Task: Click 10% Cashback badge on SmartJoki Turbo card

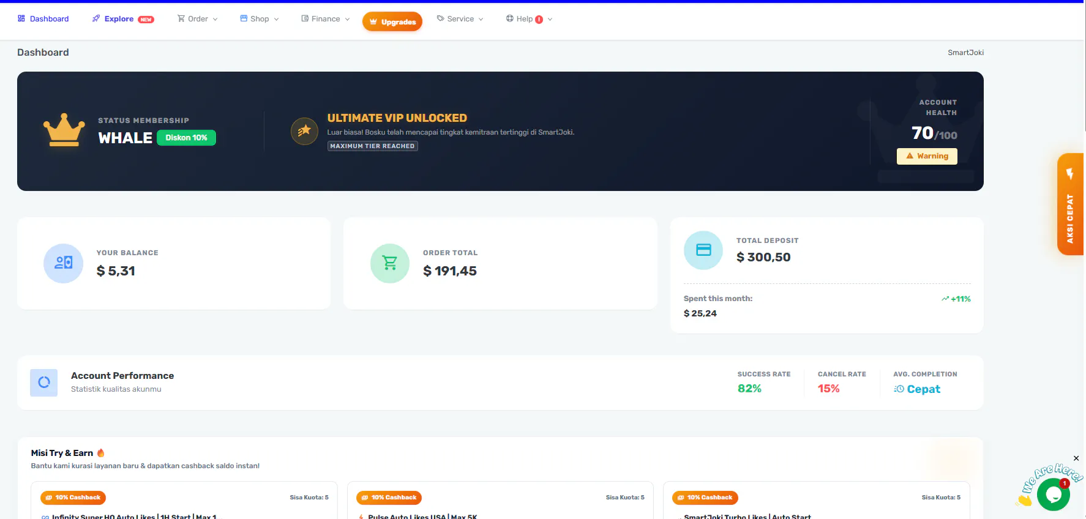Action: click(x=705, y=498)
